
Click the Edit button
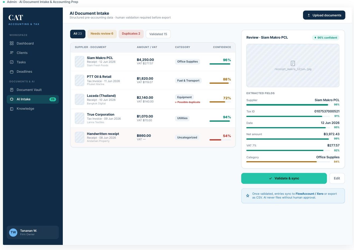click(x=337, y=178)
